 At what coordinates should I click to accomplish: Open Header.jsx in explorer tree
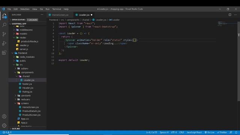pos(27,88)
